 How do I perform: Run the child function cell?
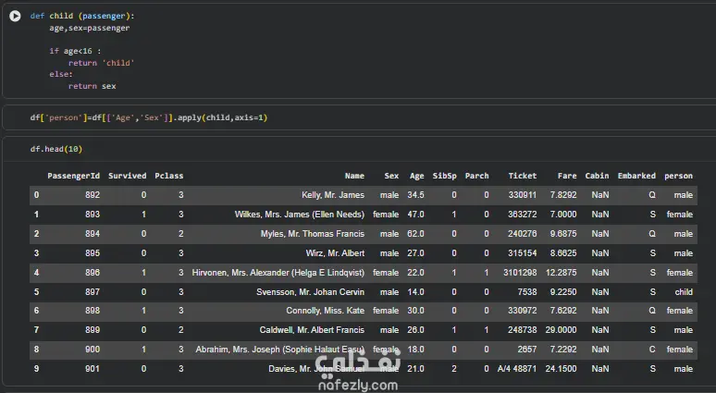[15, 16]
